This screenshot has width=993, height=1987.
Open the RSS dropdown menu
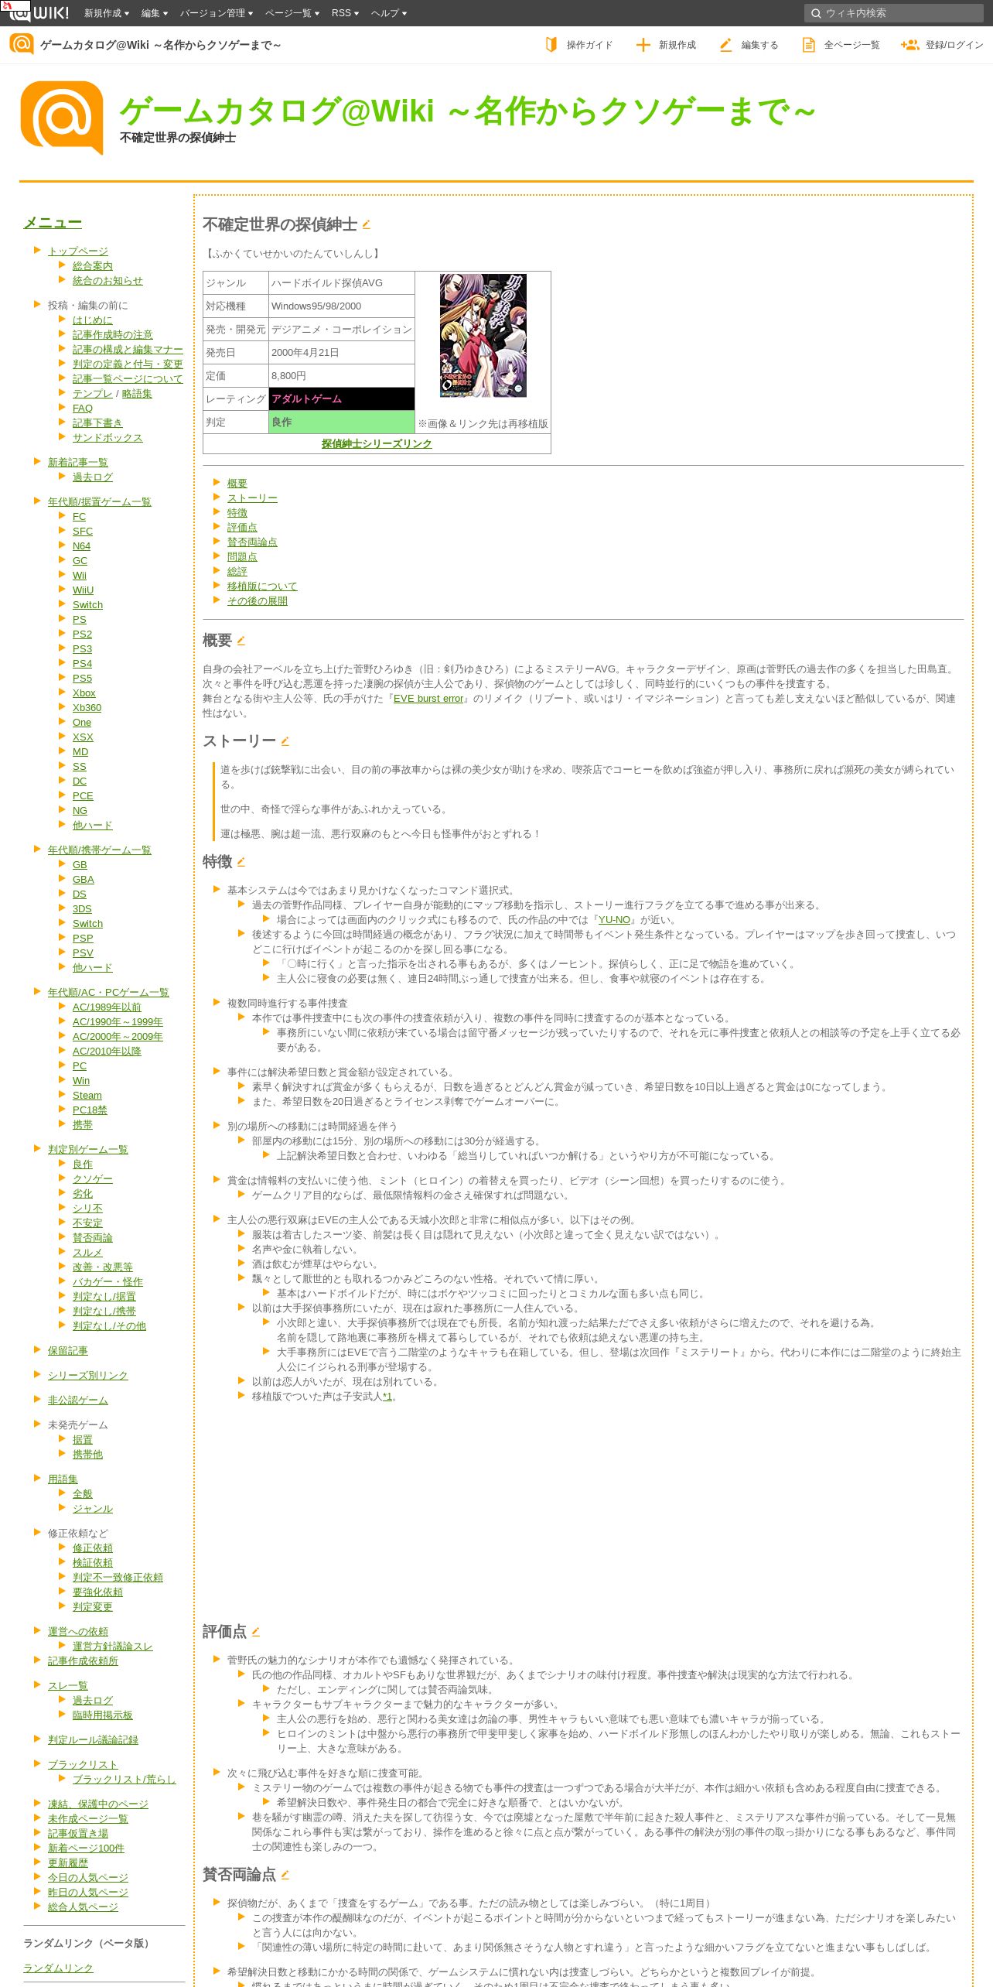(345, 13)
